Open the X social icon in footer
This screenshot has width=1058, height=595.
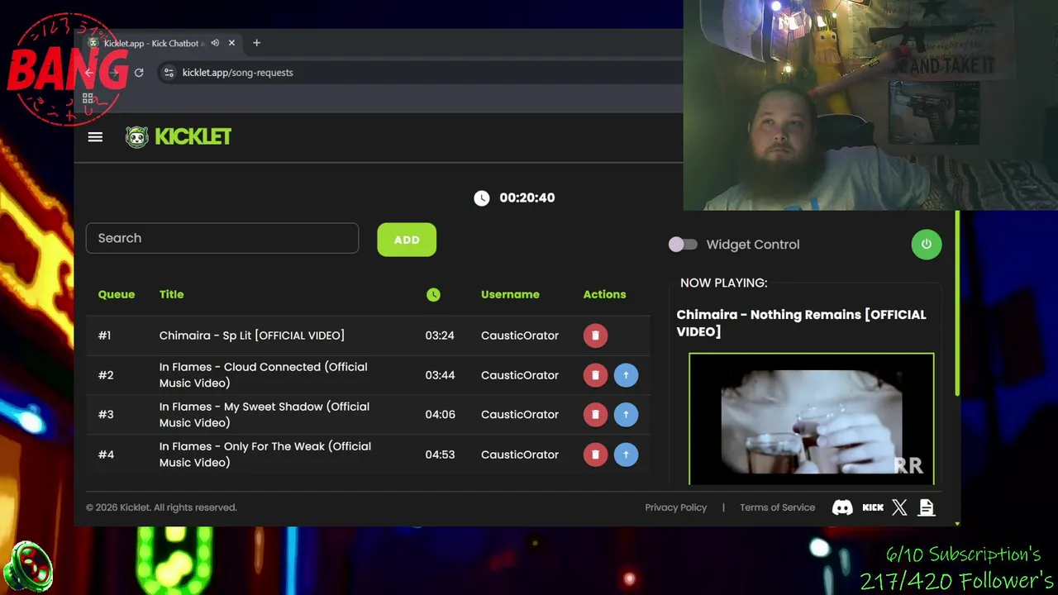(x=899, y=507)
